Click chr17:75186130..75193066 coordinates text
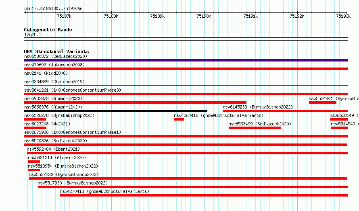The image size is (359, 211). (x=53, y=9)
